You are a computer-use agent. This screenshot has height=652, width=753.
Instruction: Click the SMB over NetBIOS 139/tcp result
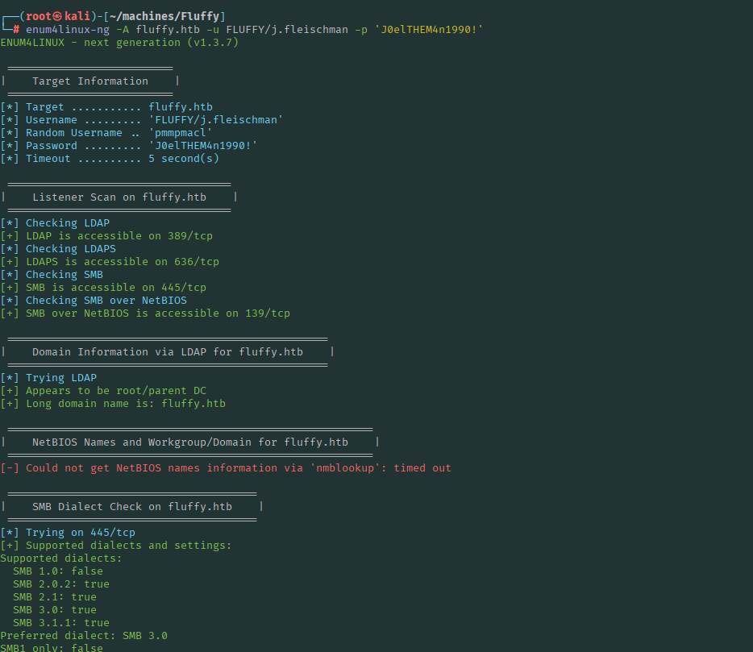click(x=145, y=314)
